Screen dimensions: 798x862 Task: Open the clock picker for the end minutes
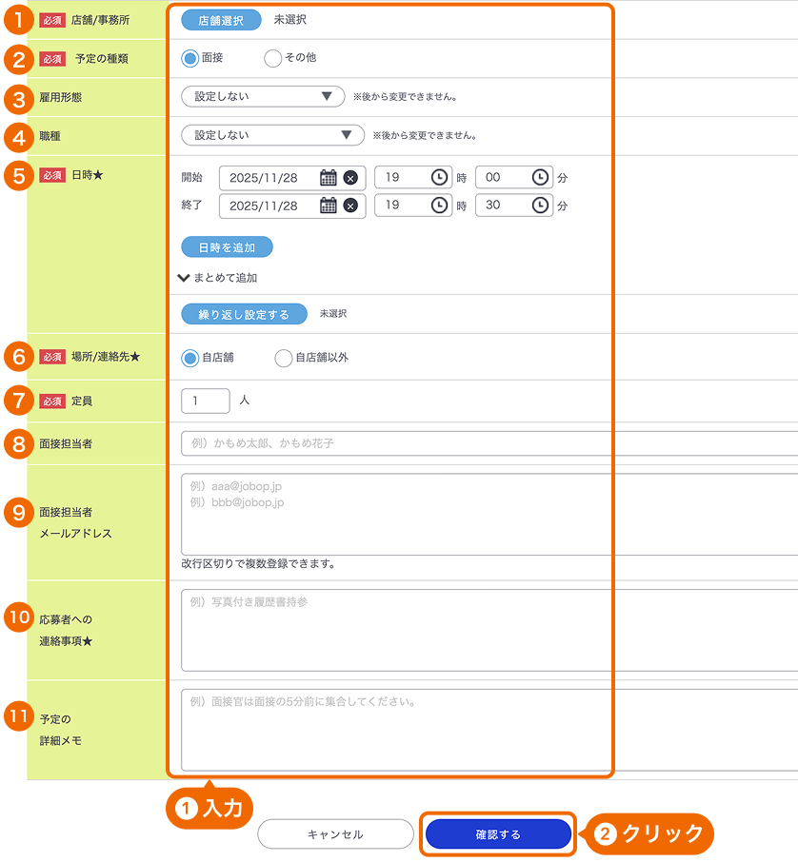pos(539,206)
